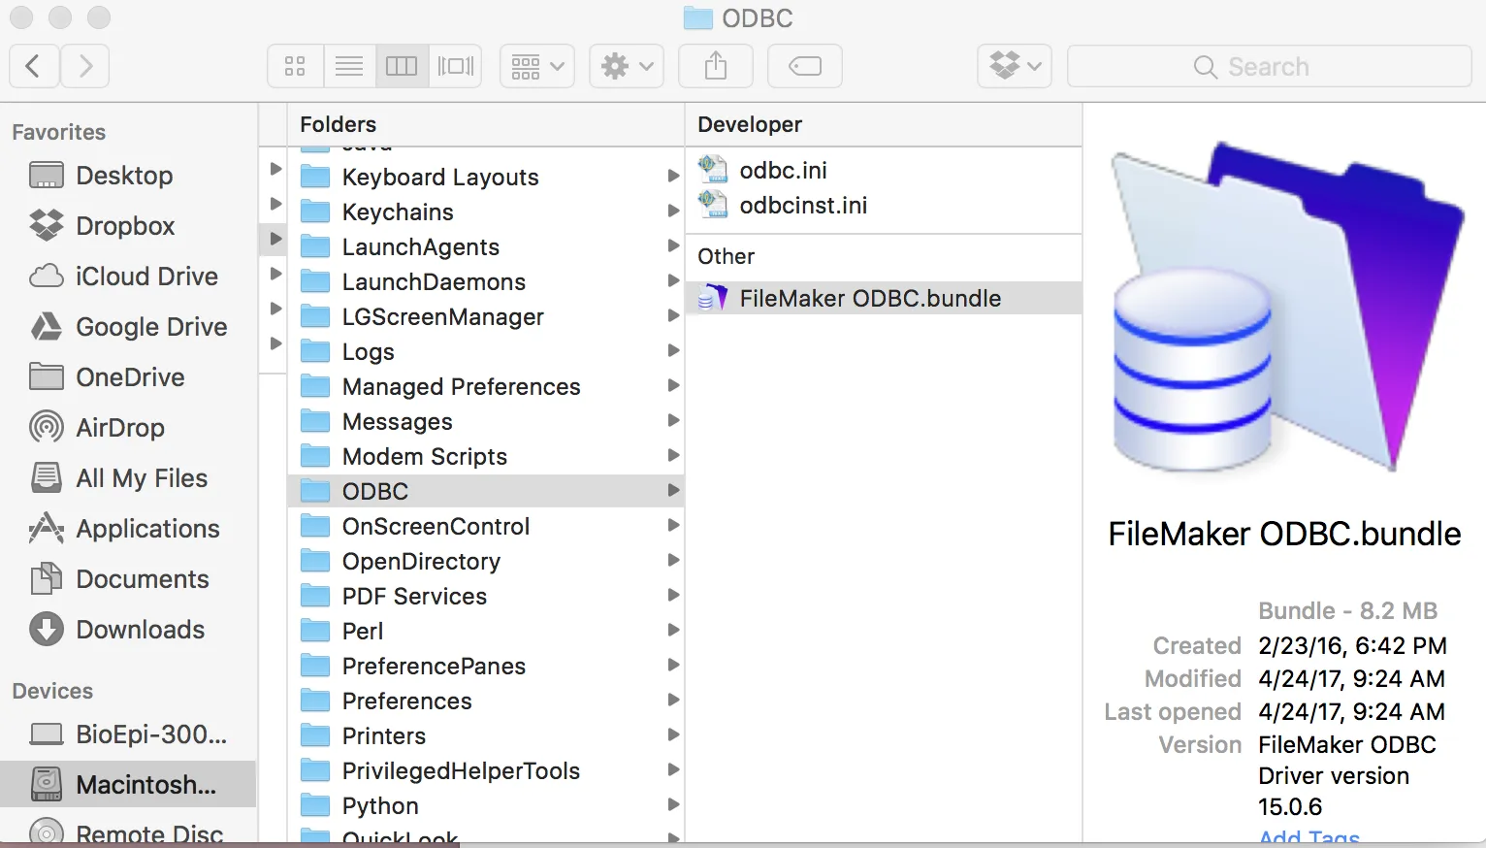Select the PreferencePanes folder
1486x848 pixels.
[x=486, y=667]
